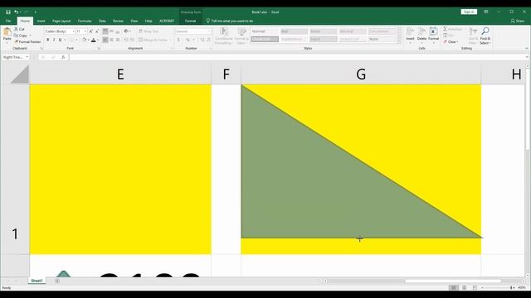Click the Insert Function fx icon

point(63,57)
